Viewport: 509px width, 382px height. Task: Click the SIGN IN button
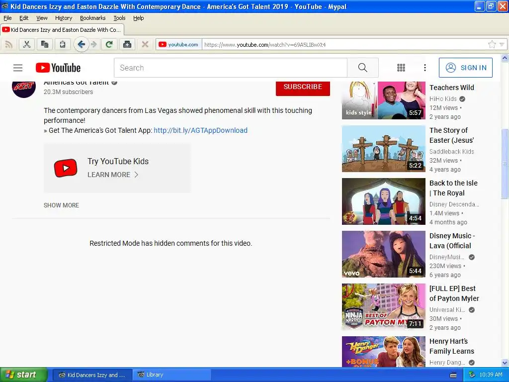tap(465, 68)
